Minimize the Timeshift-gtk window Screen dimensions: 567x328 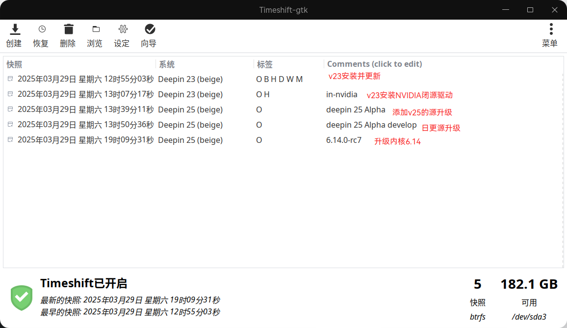[506, 10]
